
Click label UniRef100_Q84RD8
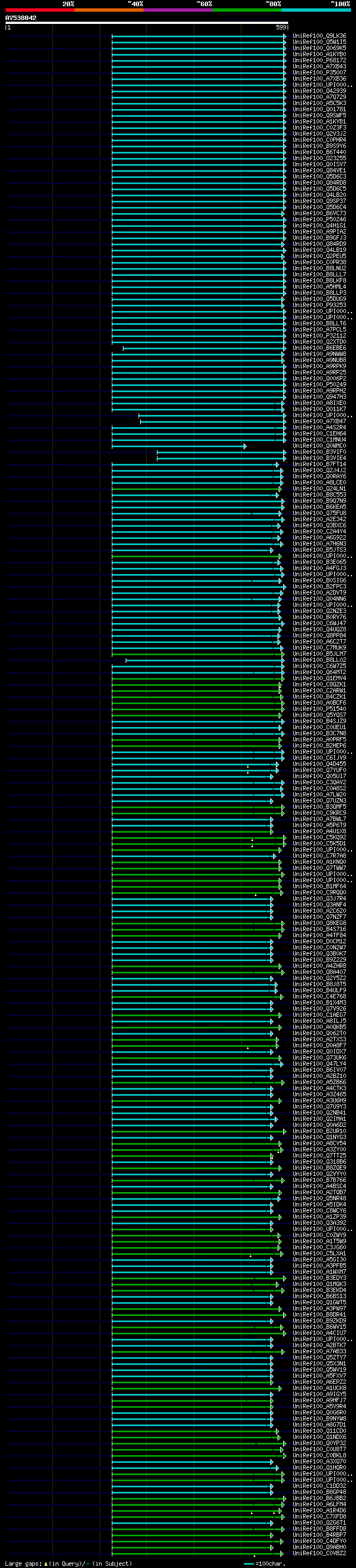[319, 182]
